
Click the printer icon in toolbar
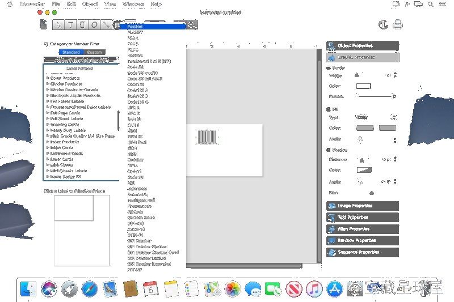[x=398, y=24]
